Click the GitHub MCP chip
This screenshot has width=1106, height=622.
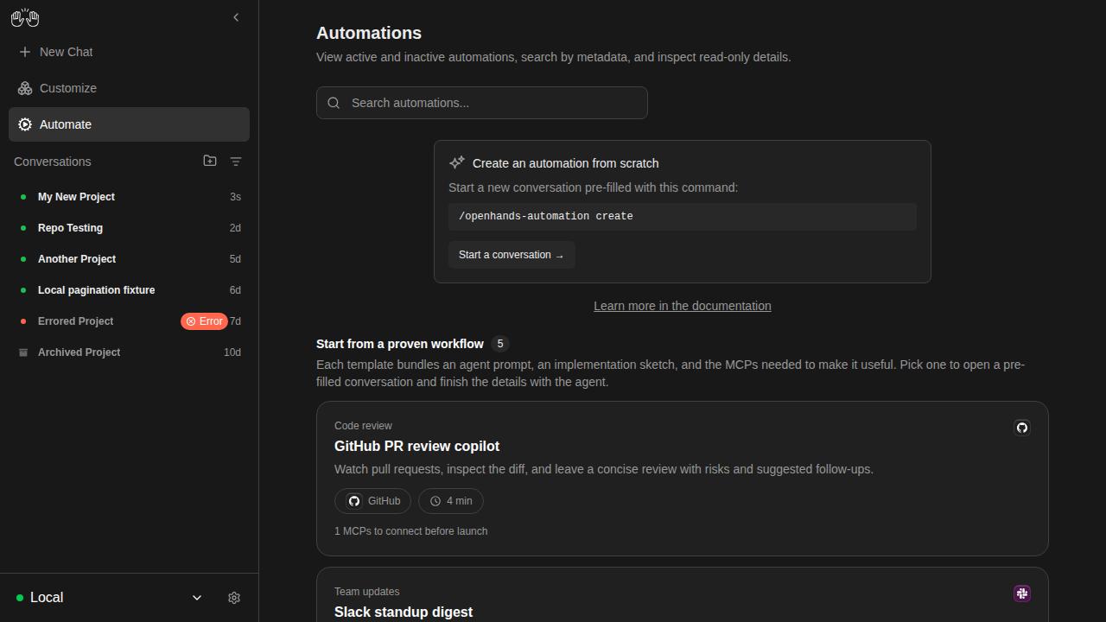pos(373,501)
